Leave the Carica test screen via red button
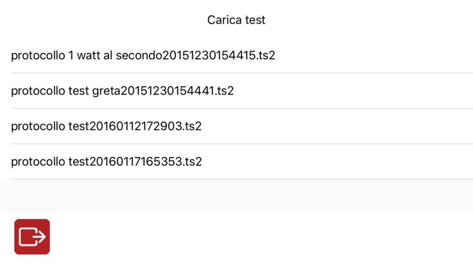 [x=32, y=236]
